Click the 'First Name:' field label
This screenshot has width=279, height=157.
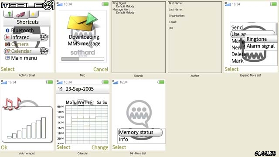pyautogui.click(x=175, y=3)
